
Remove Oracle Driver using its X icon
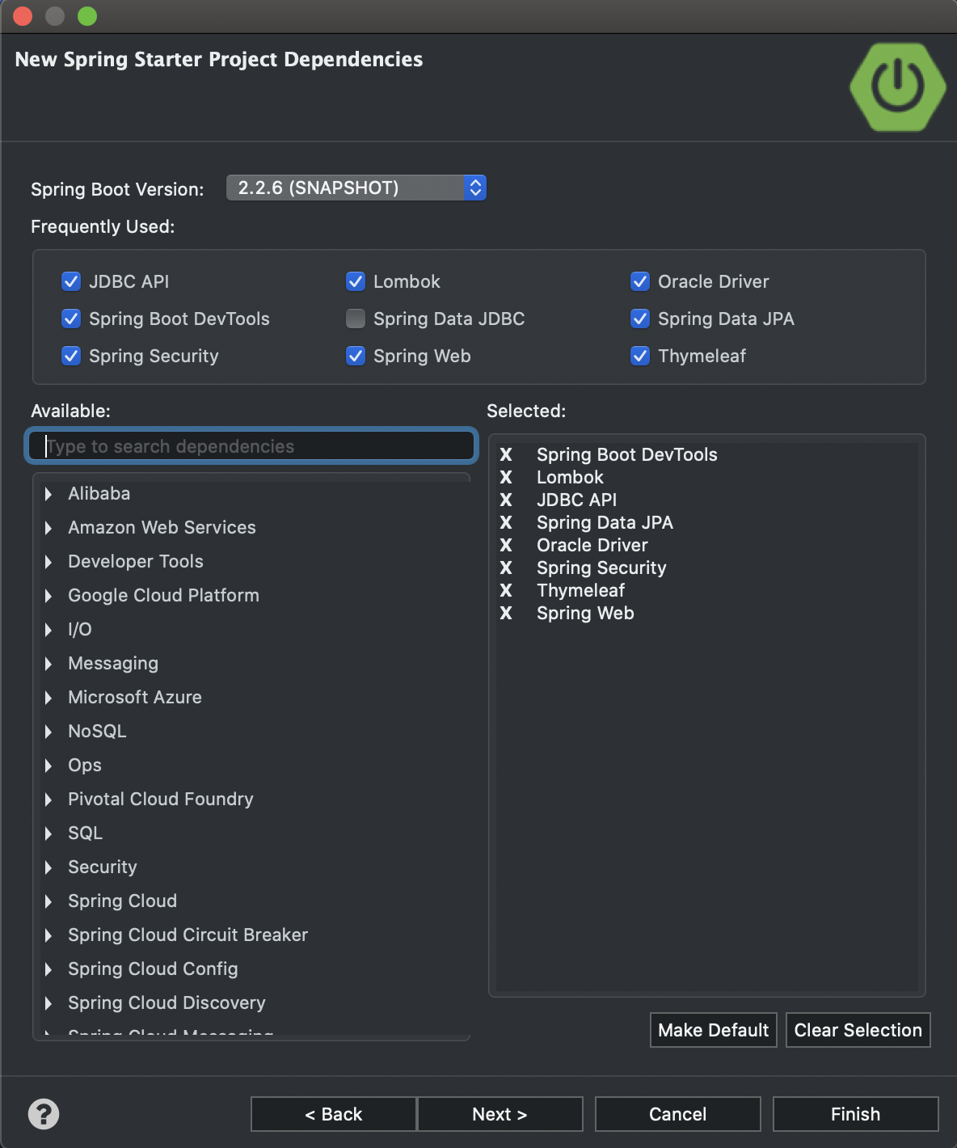click(506, 545)
